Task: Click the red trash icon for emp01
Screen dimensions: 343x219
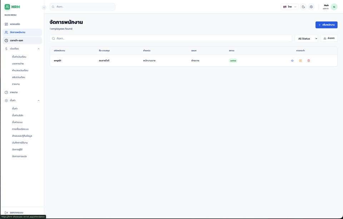Action: [309, 61]
